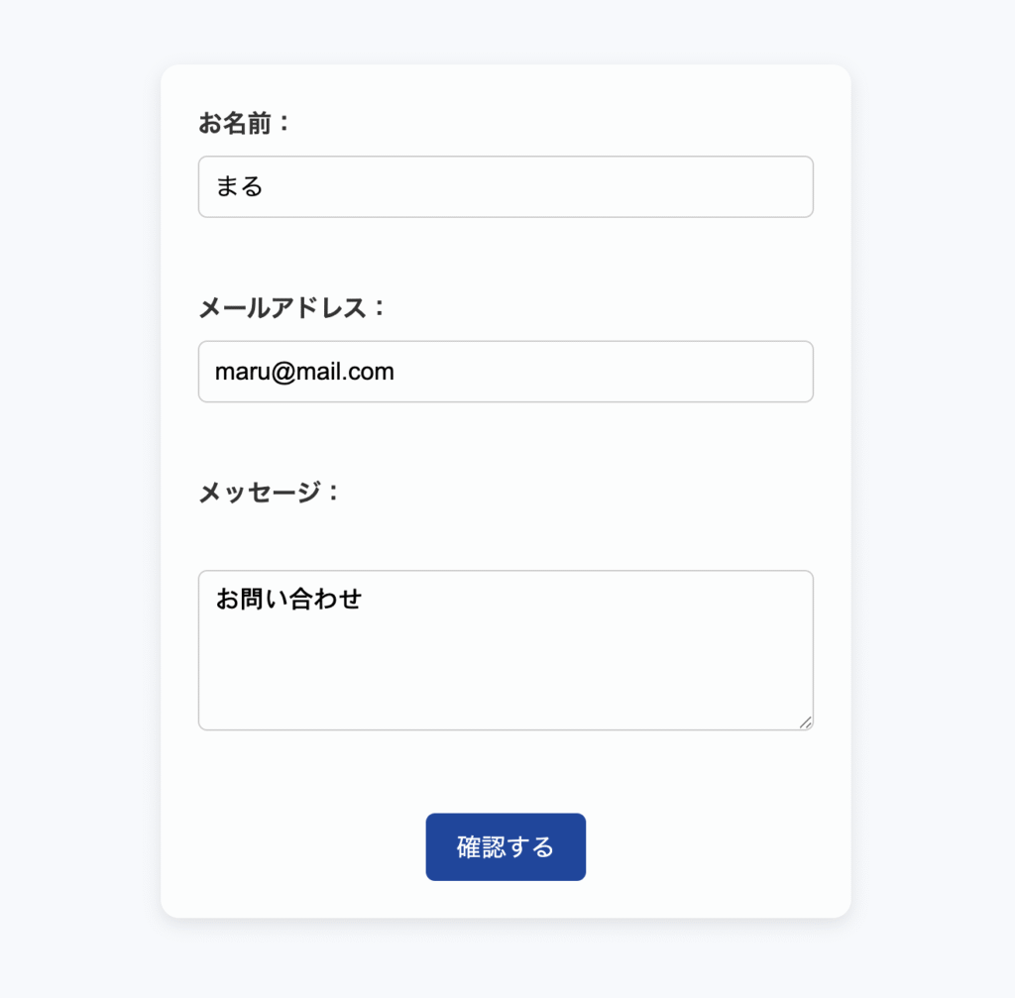This screenshot has height=998, width=1015.
Task: Click blank space between message box and 確認する
Action: tap(506, 771)
